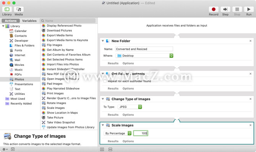Show the workflow log list view

pos(102,149)
